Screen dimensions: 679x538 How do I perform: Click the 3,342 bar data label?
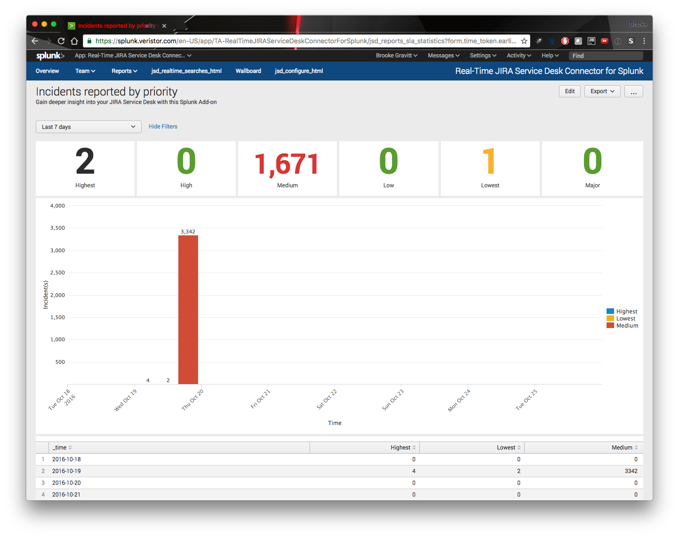[188, 232]
